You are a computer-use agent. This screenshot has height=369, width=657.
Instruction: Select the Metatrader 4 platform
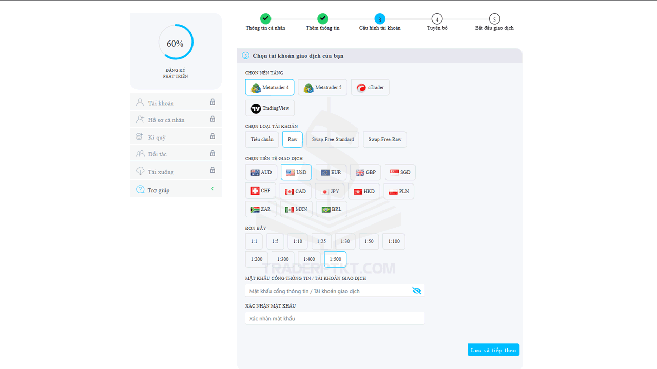(269, 88)
